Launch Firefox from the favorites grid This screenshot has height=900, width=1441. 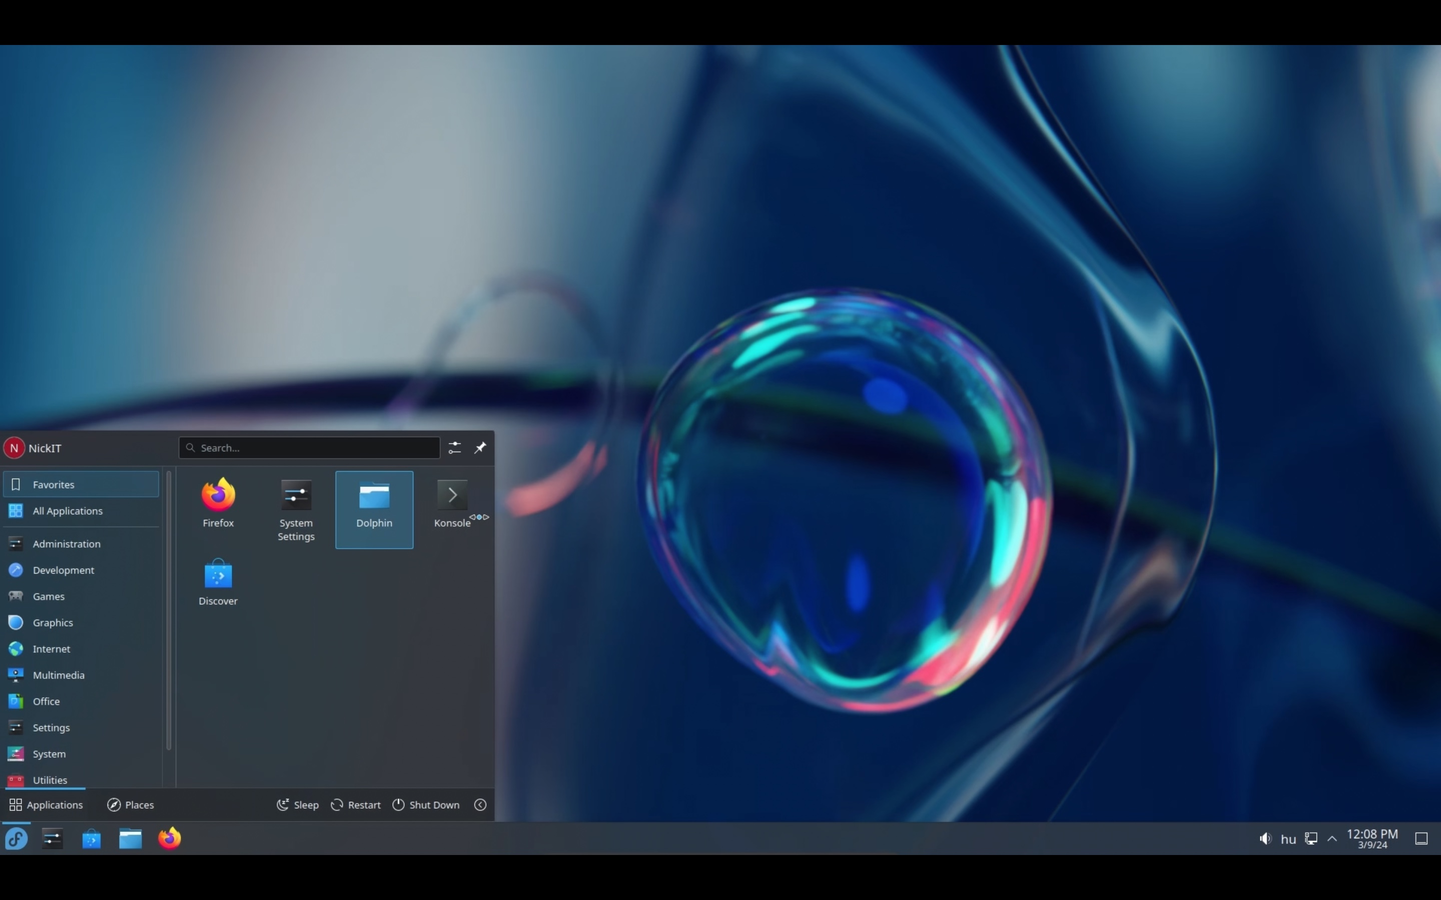(218, 503)
